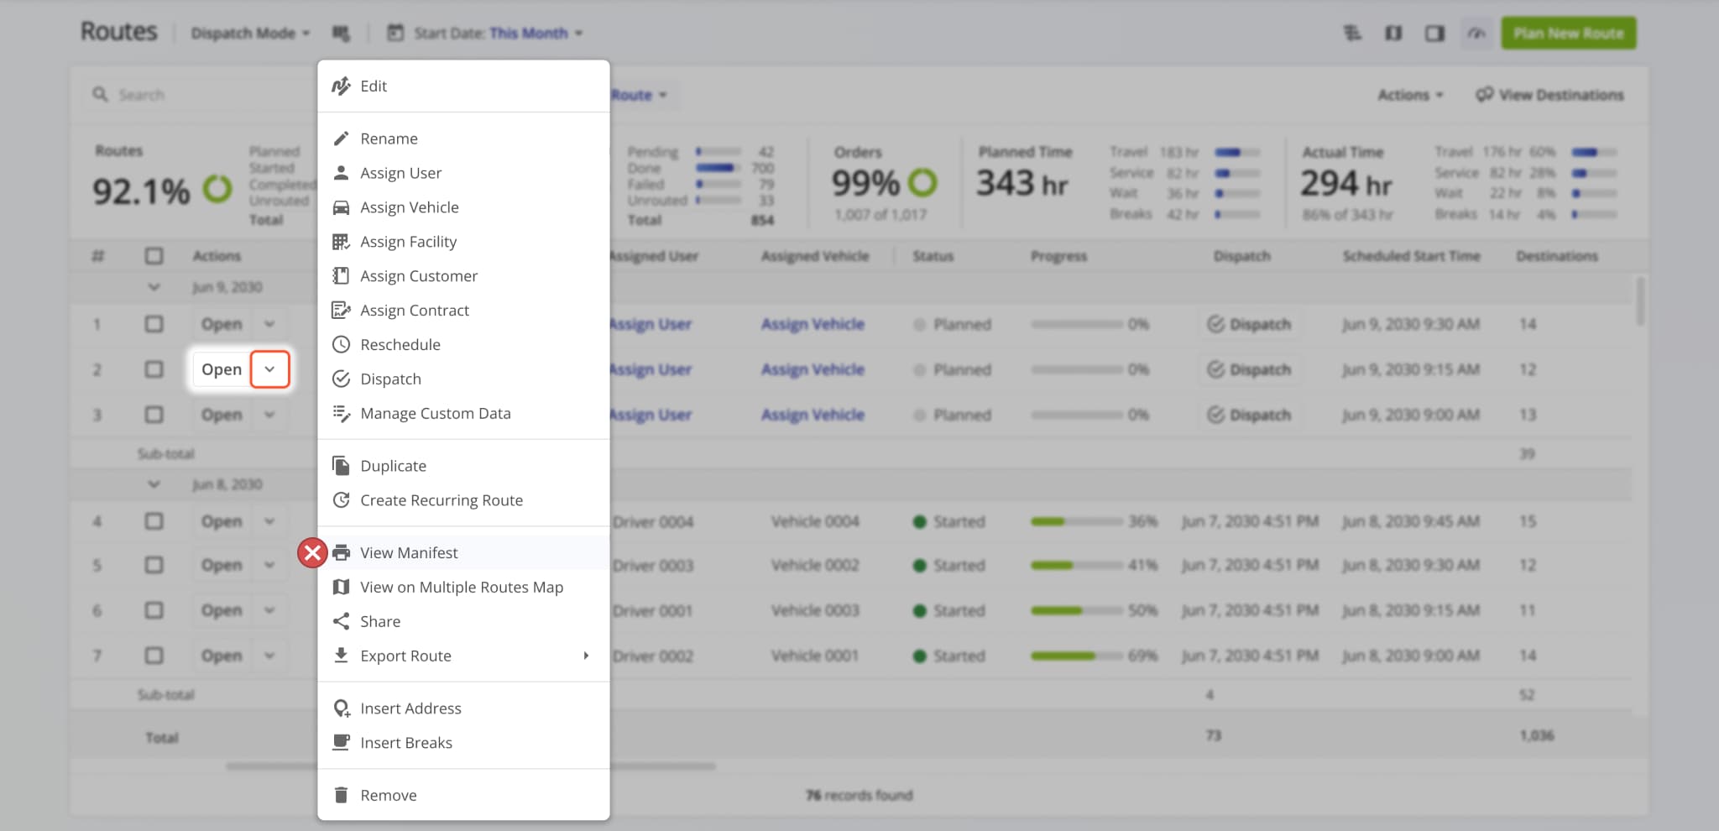
Task: Select the Edit icon in the context menu
Action: (342, 86)
